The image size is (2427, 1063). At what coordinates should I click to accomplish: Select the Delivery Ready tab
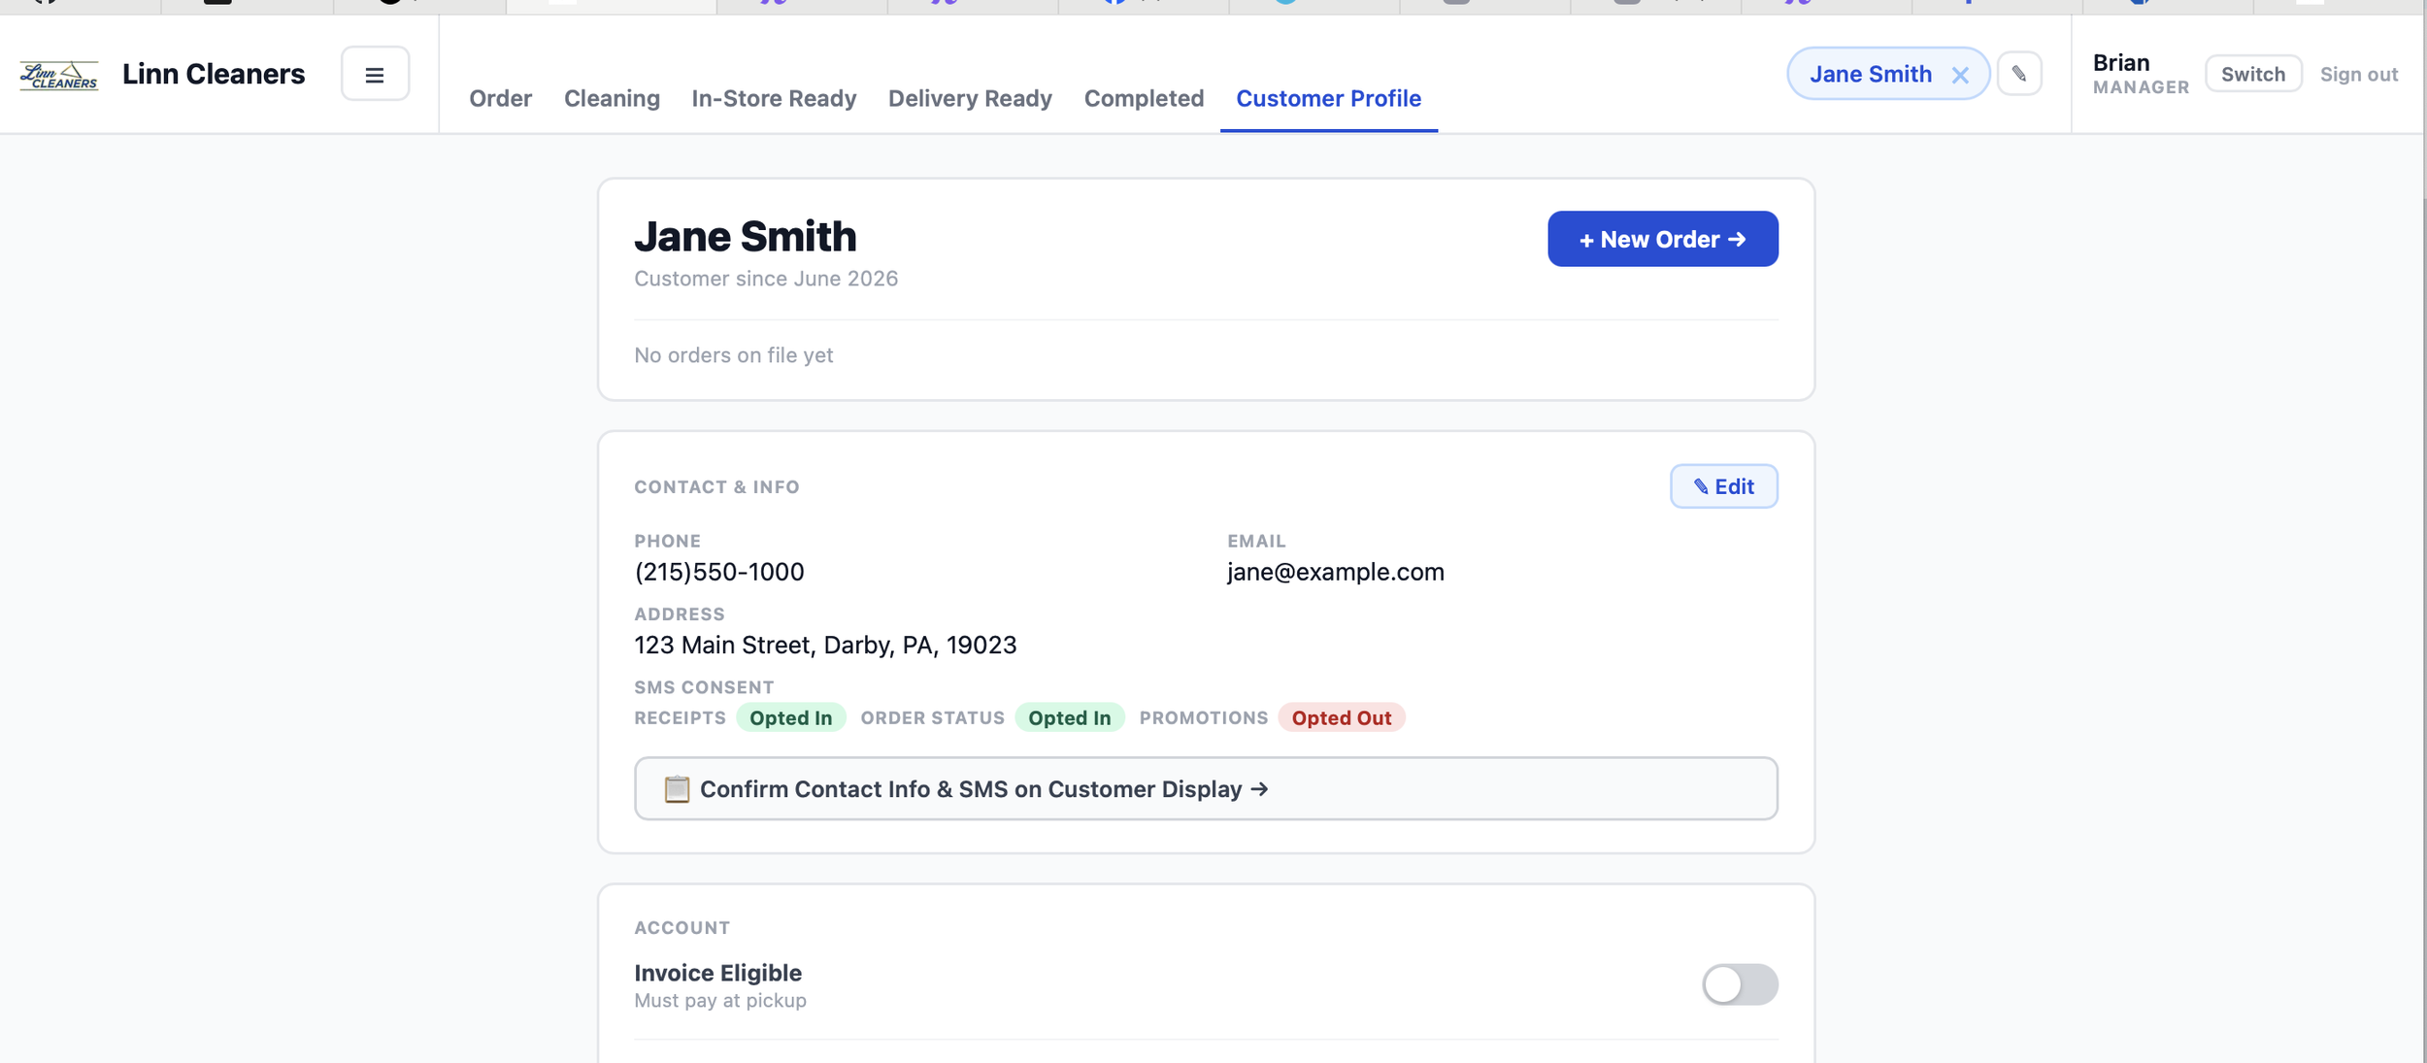pyautogui.click(x=970, y=98)
